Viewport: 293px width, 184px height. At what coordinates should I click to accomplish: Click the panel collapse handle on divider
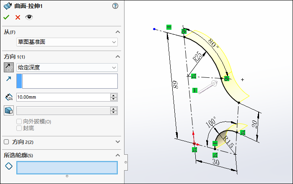[126, 162]
